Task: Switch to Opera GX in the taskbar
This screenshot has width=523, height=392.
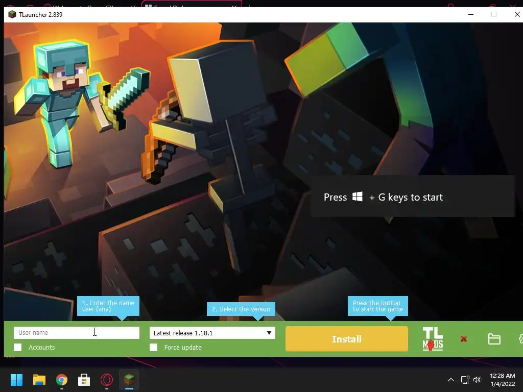Action: [x=107, y=380]
